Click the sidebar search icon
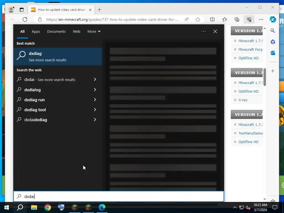The image size is (284, 213). (273, 31)
